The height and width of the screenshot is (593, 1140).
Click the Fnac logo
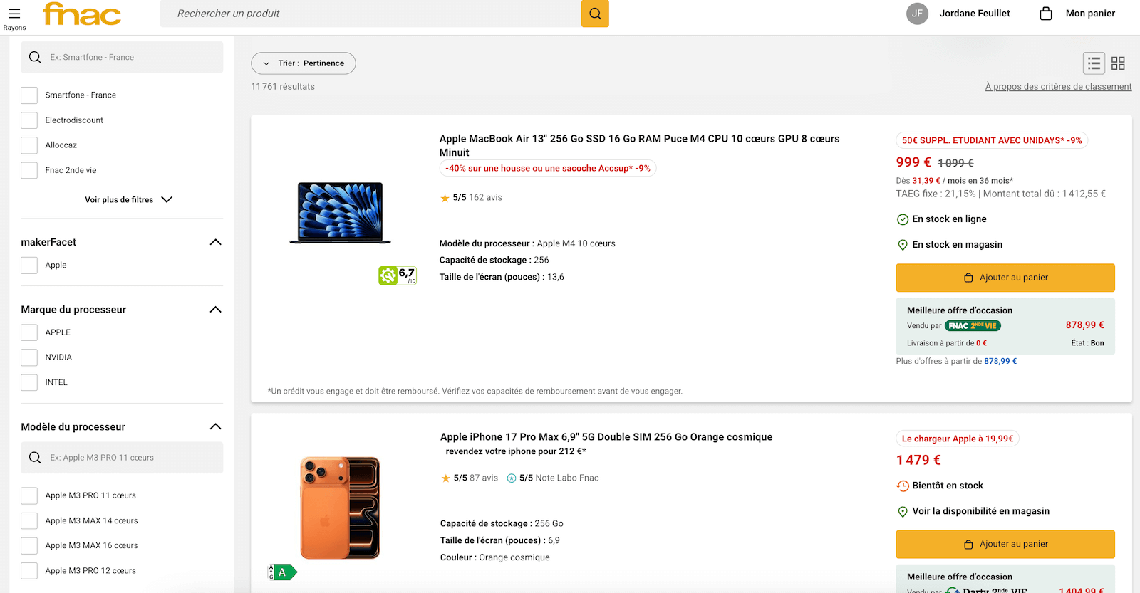click(x=81, y=14)
